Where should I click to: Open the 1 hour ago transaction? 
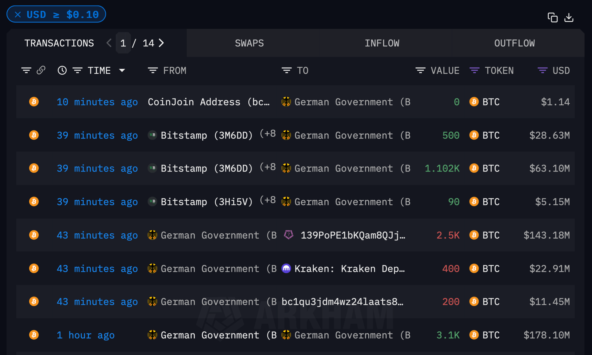tap(86, 335)
